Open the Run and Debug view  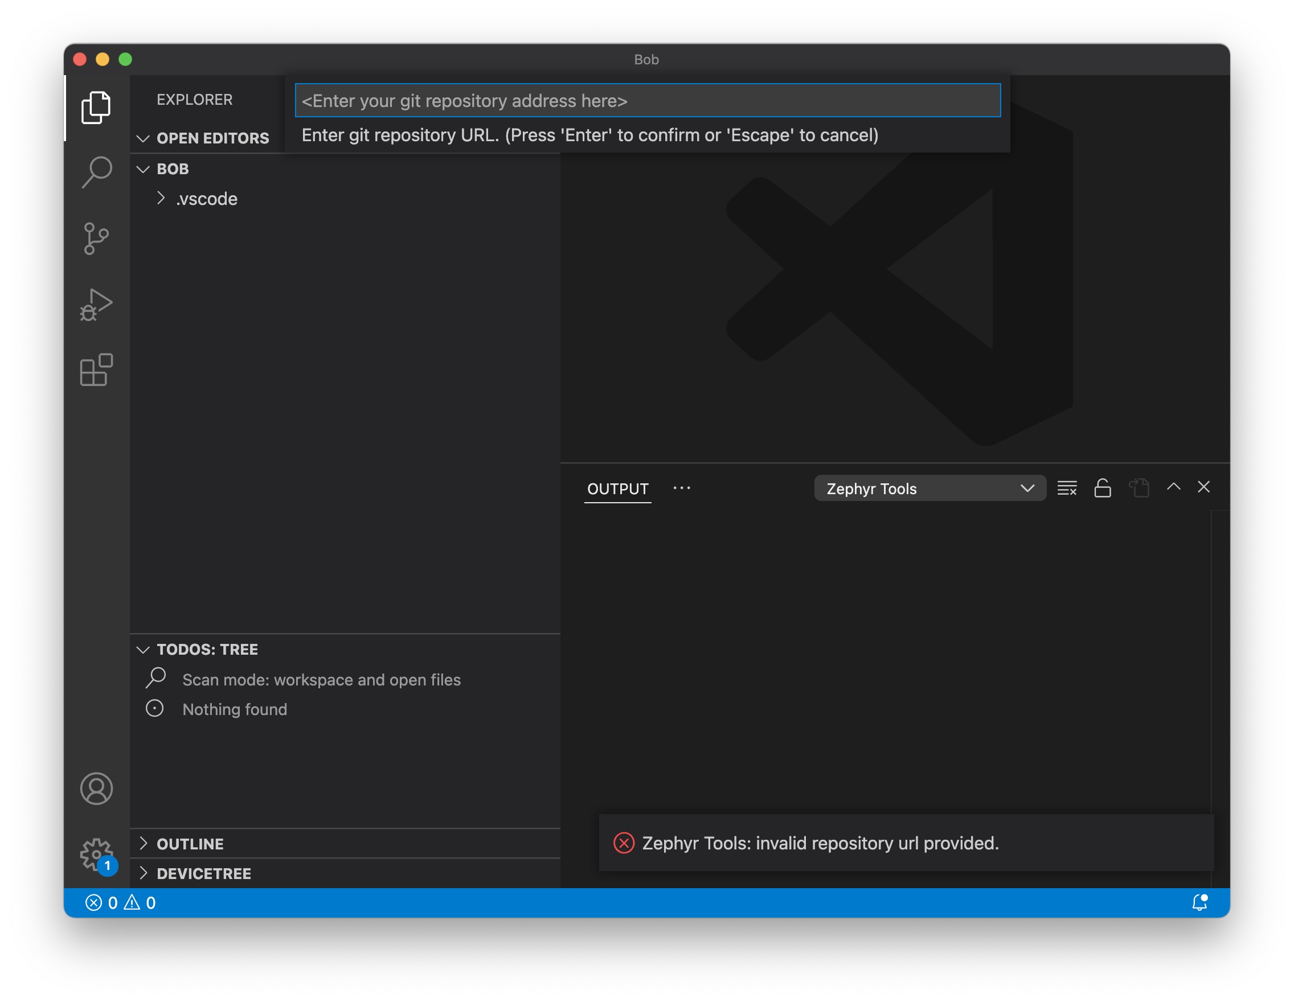(96, 305)
